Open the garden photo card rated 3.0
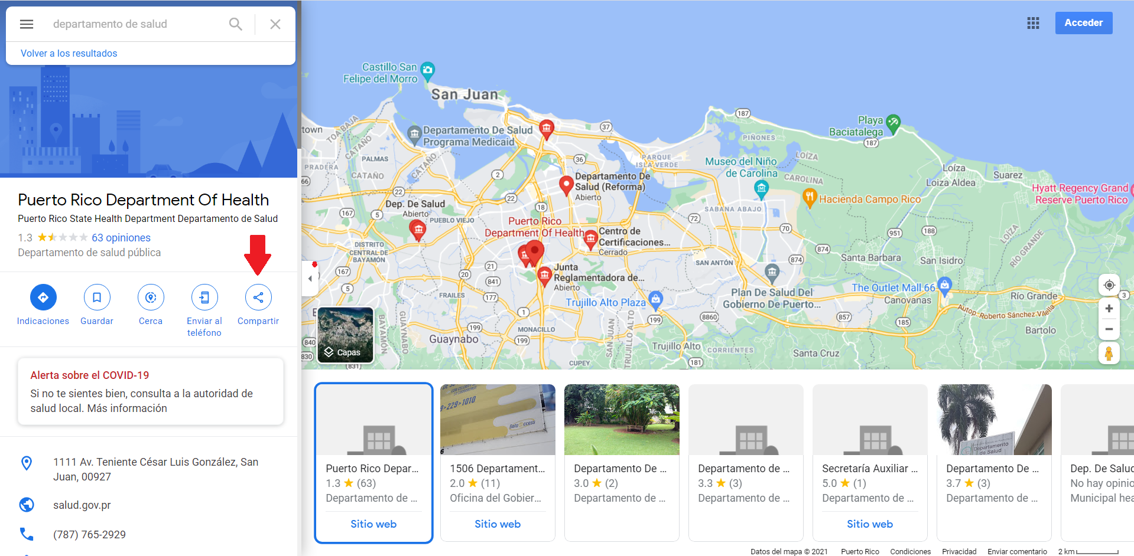Viewport: 1134px width, 556px height. 622,420
